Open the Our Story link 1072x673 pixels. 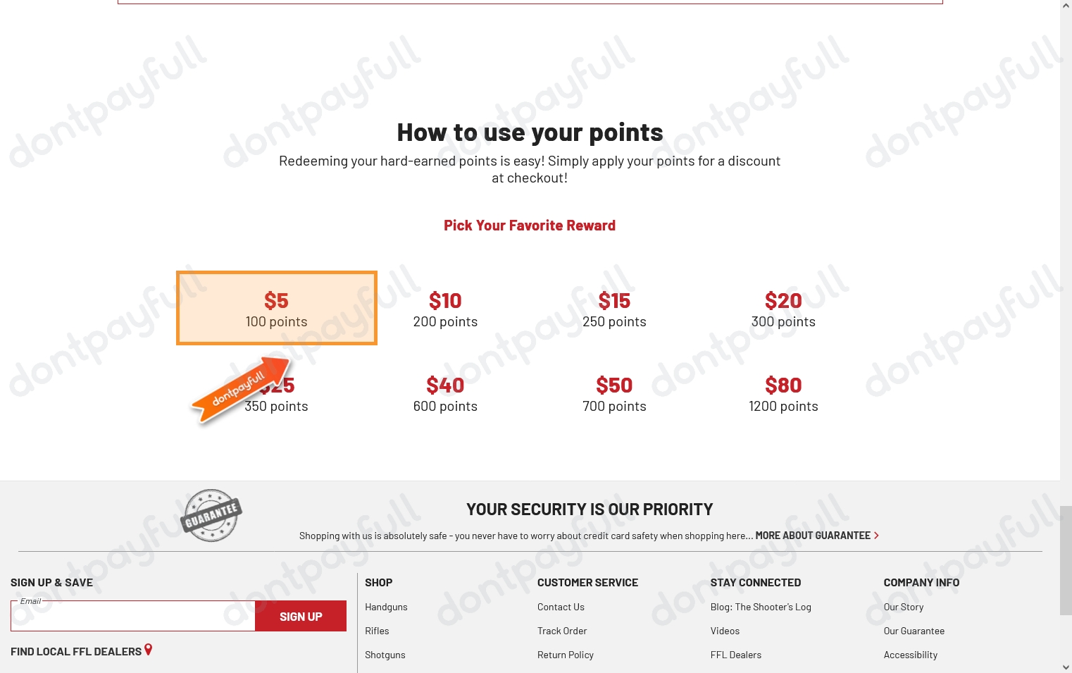pyautogui.click(x=904, y=607)
